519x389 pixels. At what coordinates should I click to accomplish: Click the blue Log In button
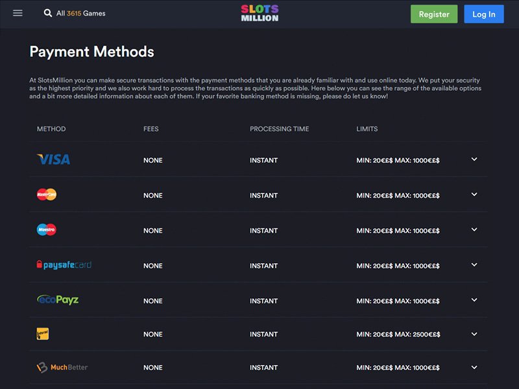pos(484,14)
